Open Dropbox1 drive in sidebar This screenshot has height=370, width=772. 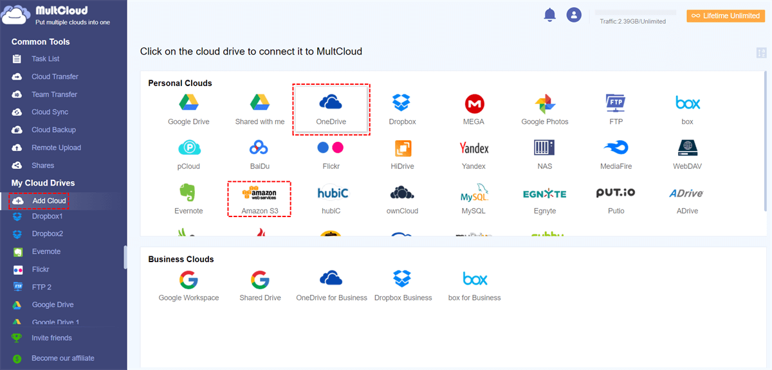[47, 216]
